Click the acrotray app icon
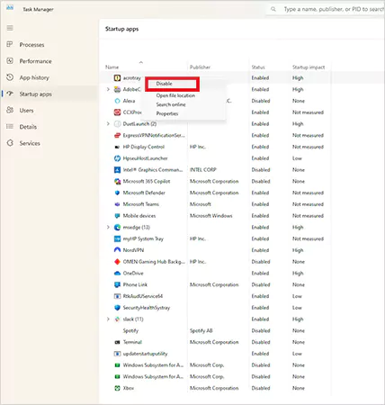The image size is (385, 405). point(117,78)
